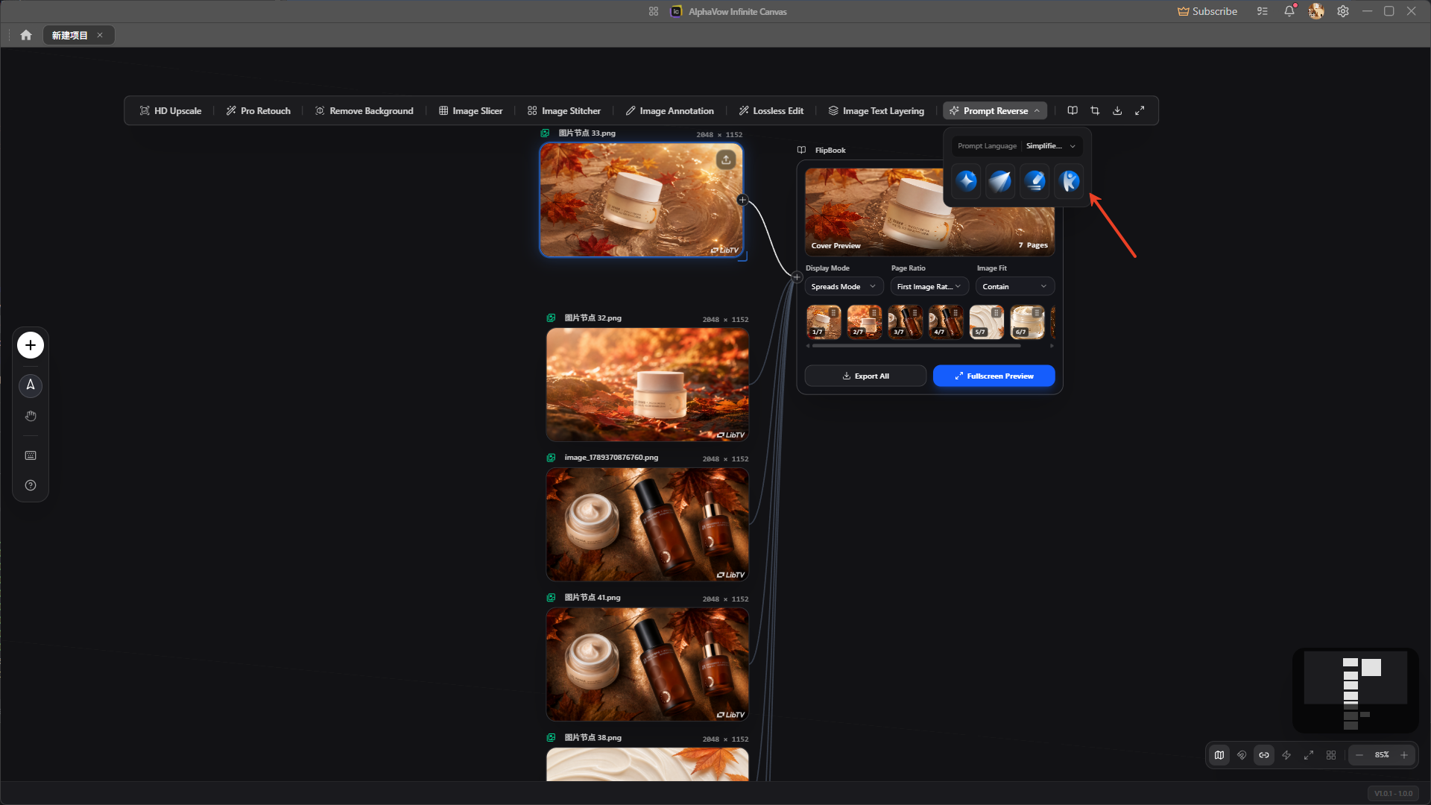The width and height of the screenshot is (1431, 805).
Task: Click the expand icon in the image toolbar
Action: [1140, 110]
